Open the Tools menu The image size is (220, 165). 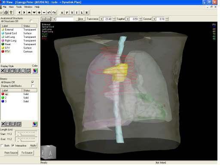tap(19, 7)
